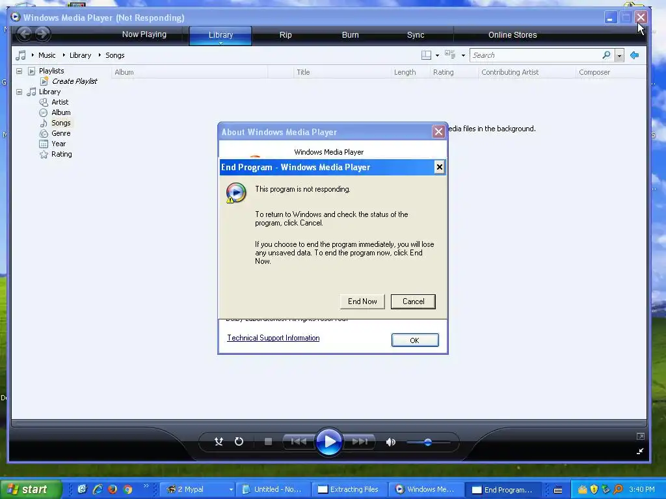Open the Library tab dropdown arrow
This screenshot has height=499, width=666.
(x=220, y=43)
